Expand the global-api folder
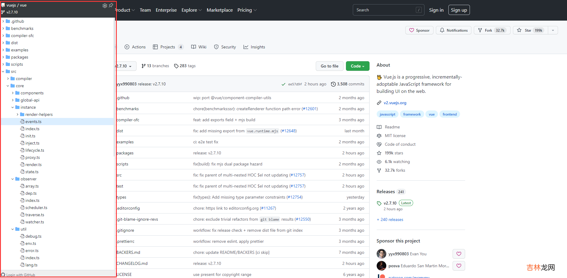The height and width of the screenshot is (278, 567). 13,100
